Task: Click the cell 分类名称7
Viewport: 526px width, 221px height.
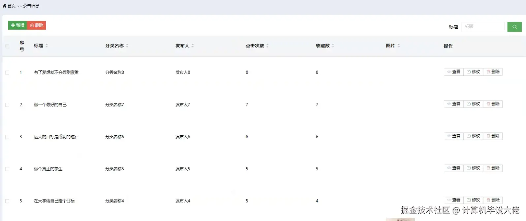Action: 114,105
